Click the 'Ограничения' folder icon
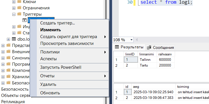 point(19,8)
